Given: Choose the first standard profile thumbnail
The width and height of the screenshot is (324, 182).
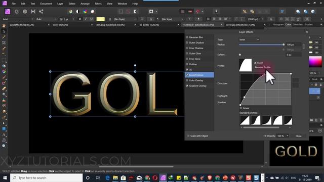Looking at the screenshot, I should coord(245,120).
